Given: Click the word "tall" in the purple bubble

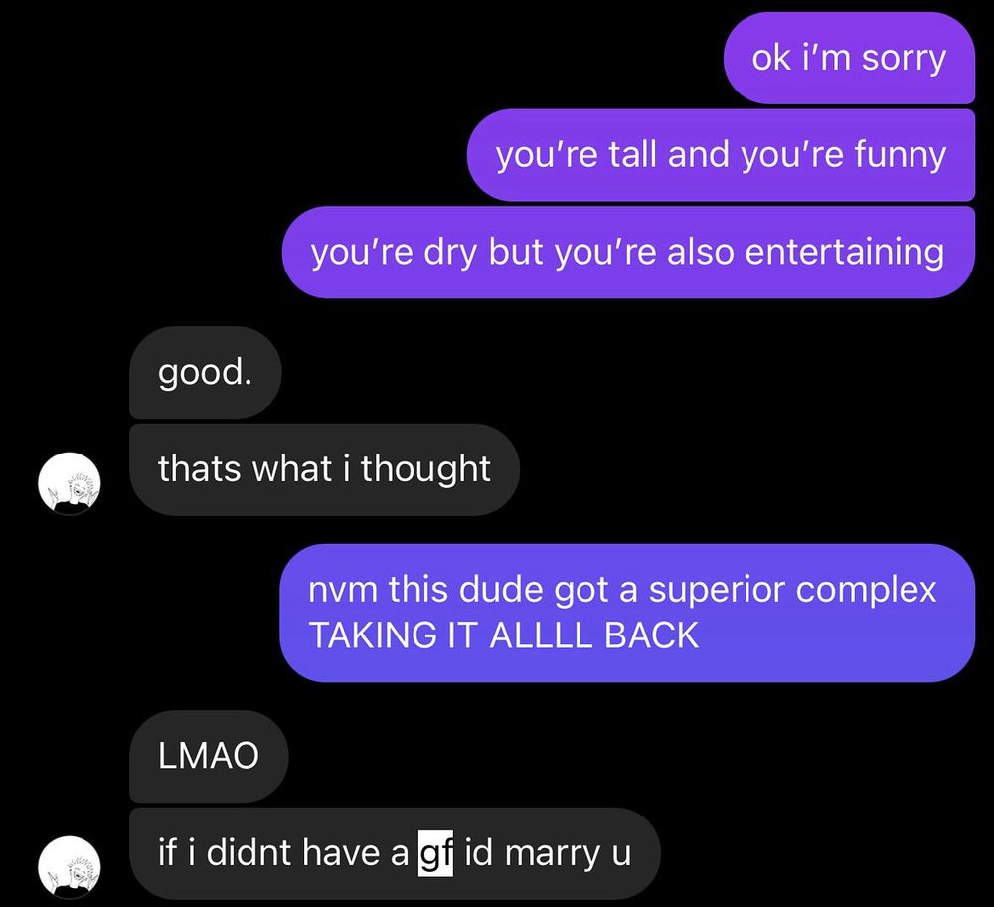Looking at the screenshot, I should [x=632, y=155].
